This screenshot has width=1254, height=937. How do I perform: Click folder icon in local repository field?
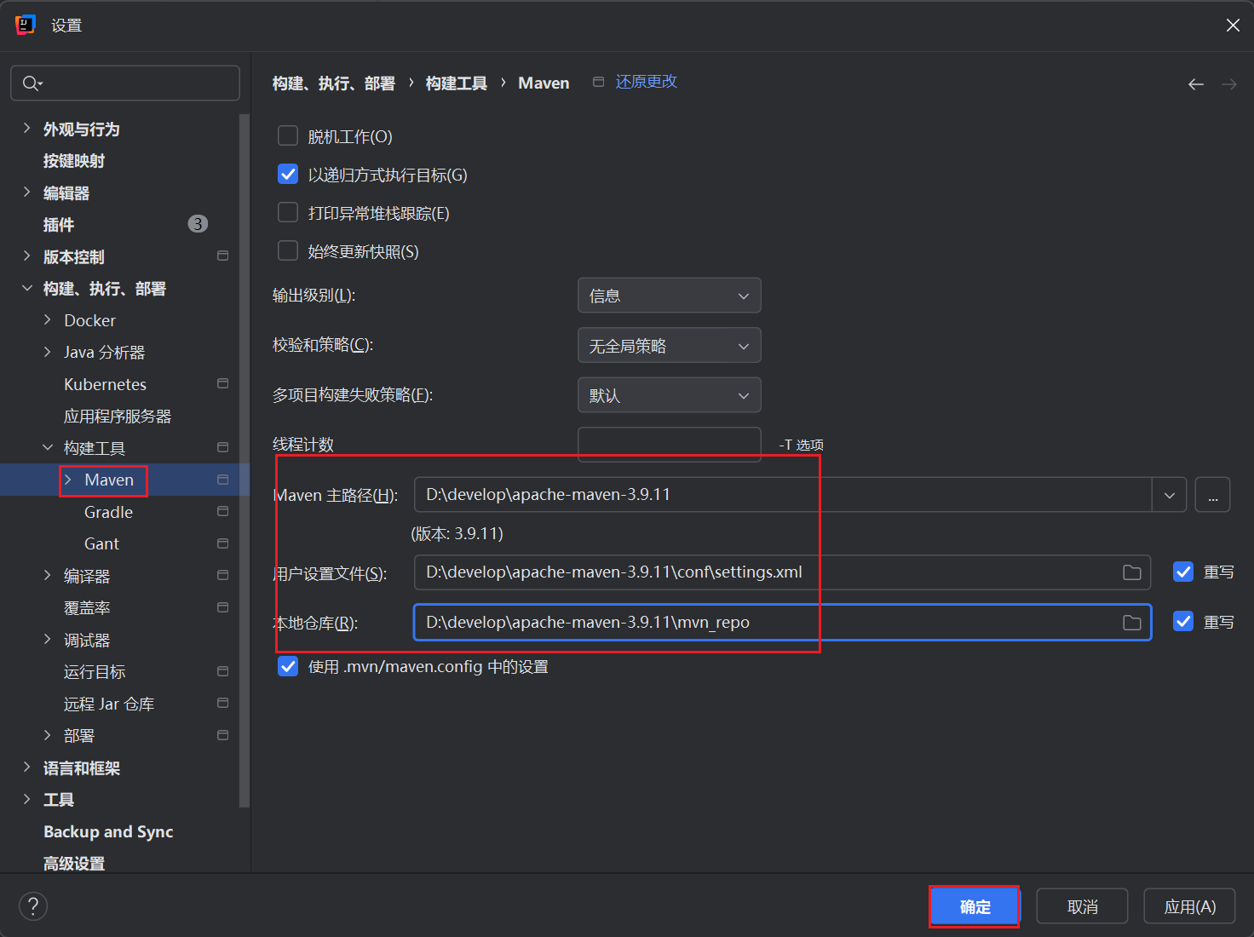click(1132, 623)
